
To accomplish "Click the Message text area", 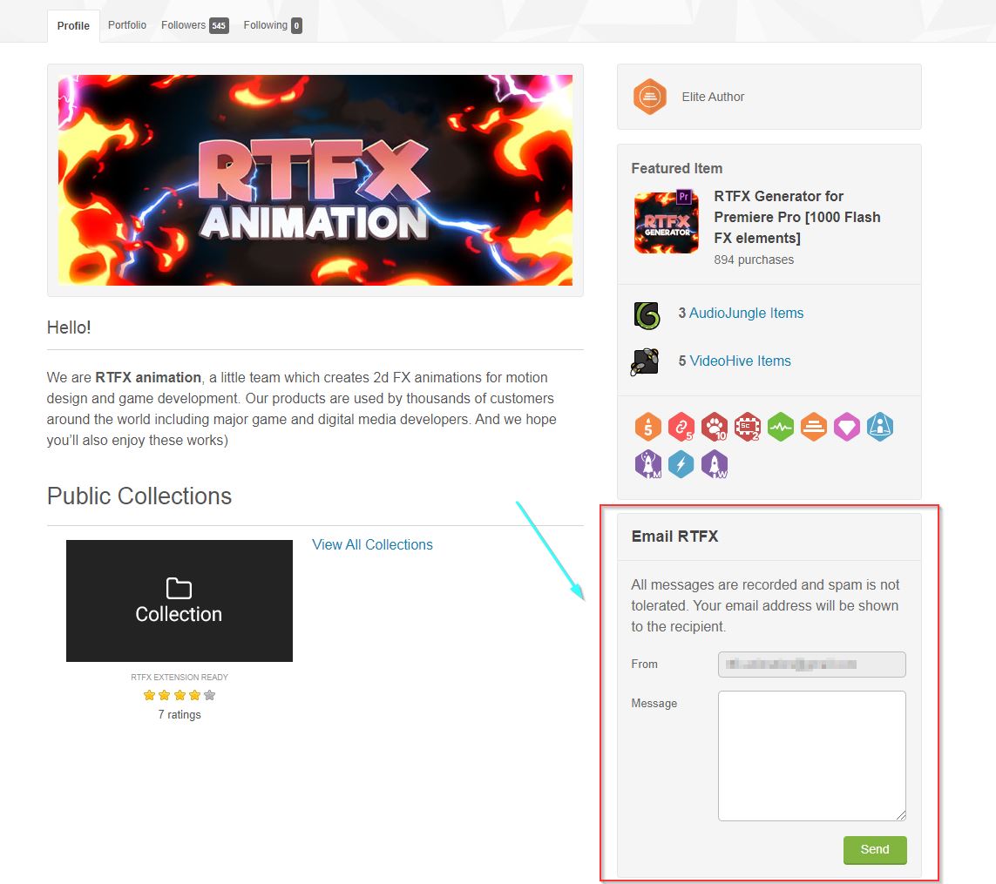I will coord(811,755).
